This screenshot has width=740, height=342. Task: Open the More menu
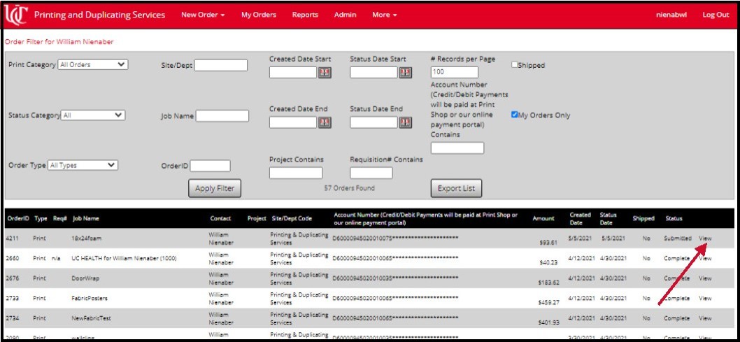click(384, 15)
